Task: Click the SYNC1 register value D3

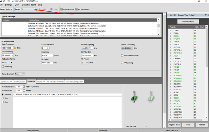Action: coord(195,42)
